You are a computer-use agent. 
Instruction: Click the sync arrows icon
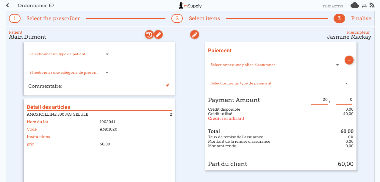tap(364, 6)
